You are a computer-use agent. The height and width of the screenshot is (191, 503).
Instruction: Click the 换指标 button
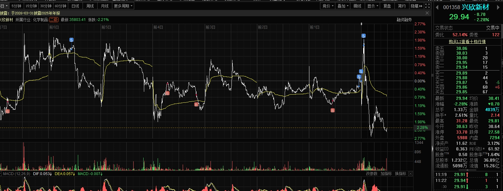[400, 174]
